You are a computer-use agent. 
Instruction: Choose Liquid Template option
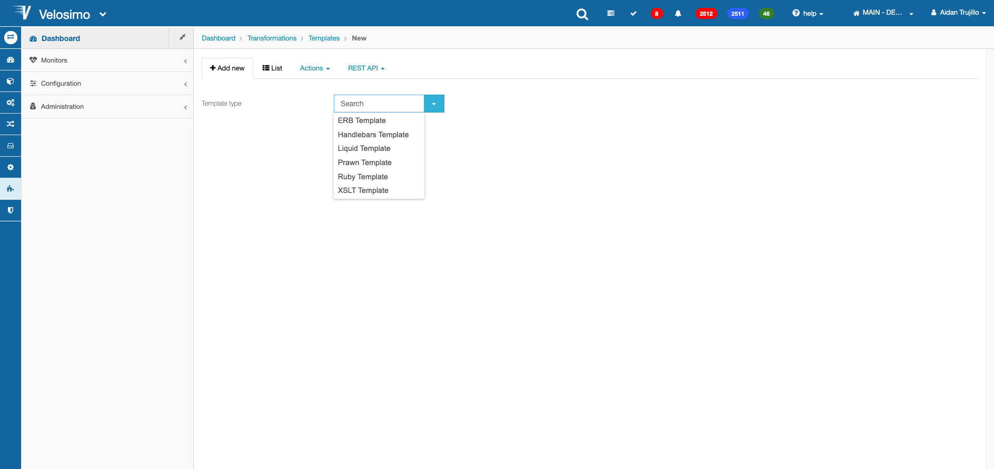379,148
